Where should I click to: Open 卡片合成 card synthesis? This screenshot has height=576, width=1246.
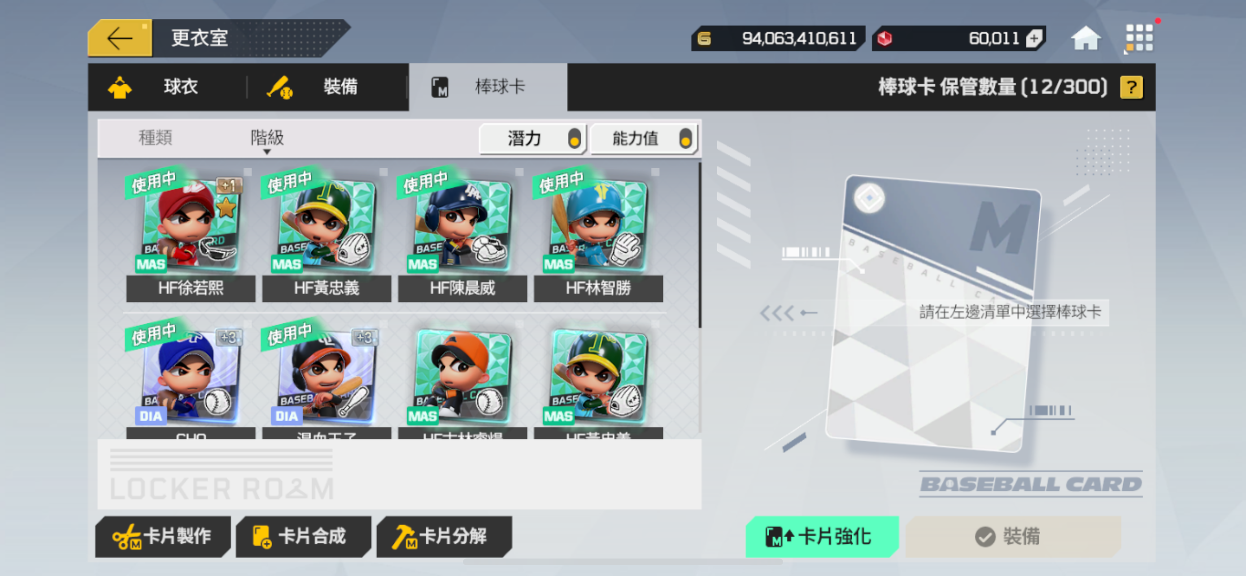pyautogui.click(x=303, y=537)
